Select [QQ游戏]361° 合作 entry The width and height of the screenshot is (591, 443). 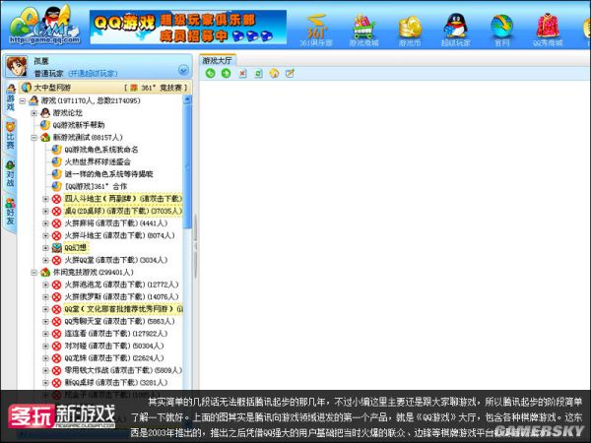[96, 186]
